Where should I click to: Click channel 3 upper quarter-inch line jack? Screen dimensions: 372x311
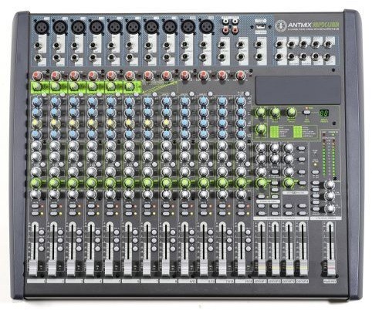click(x=74, y=46)
